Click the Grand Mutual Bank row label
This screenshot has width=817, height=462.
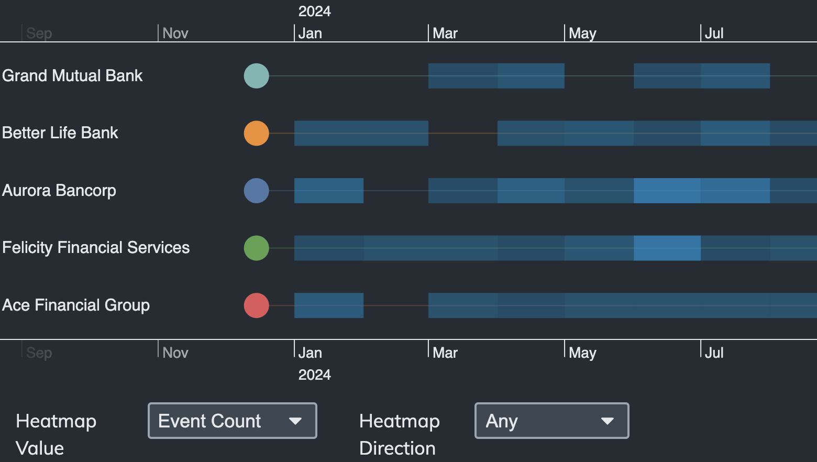72,75
